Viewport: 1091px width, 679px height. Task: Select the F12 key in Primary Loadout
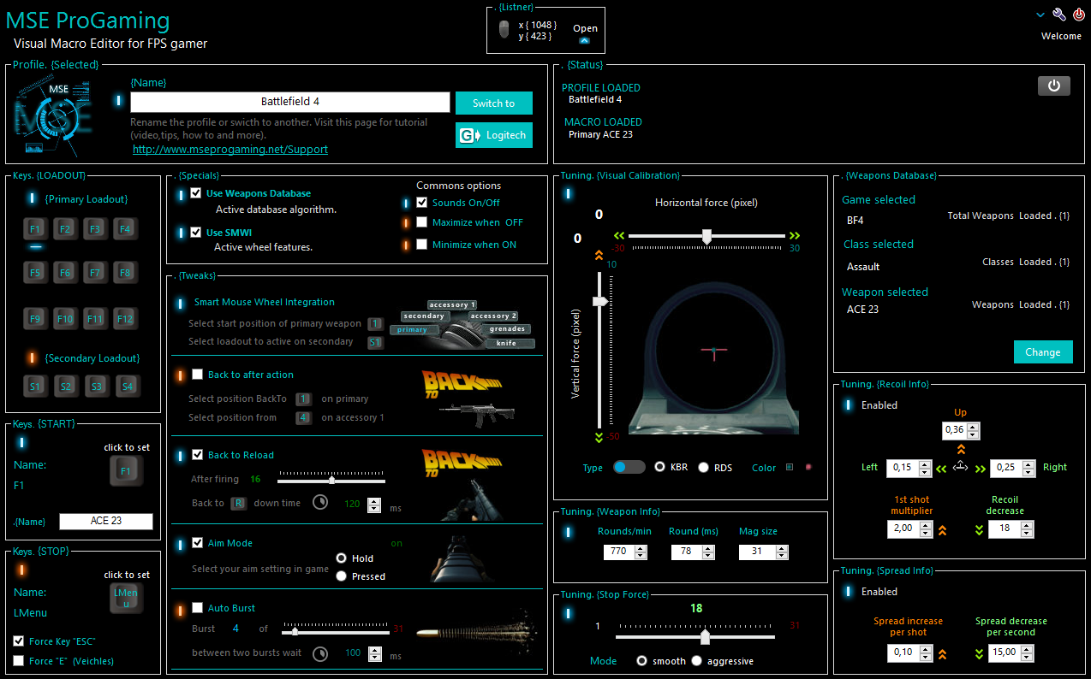pos(125,319)
